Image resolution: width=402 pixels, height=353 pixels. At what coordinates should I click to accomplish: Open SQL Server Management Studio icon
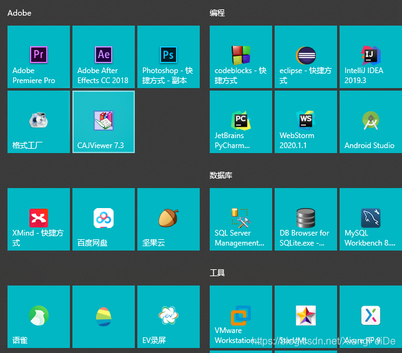[241, 218]
